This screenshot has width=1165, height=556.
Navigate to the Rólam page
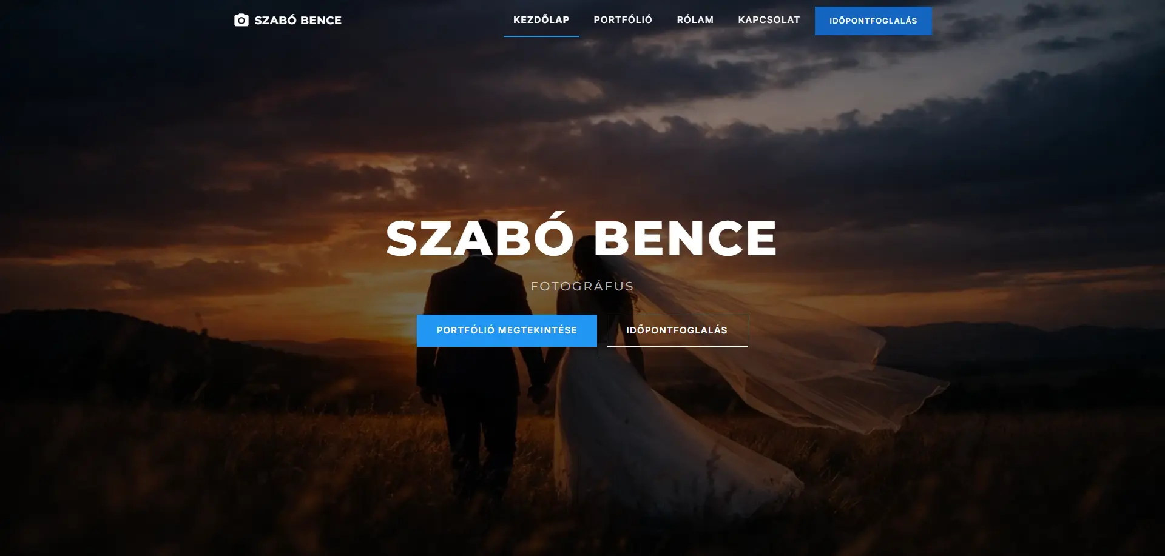click(x=695, y=19)
